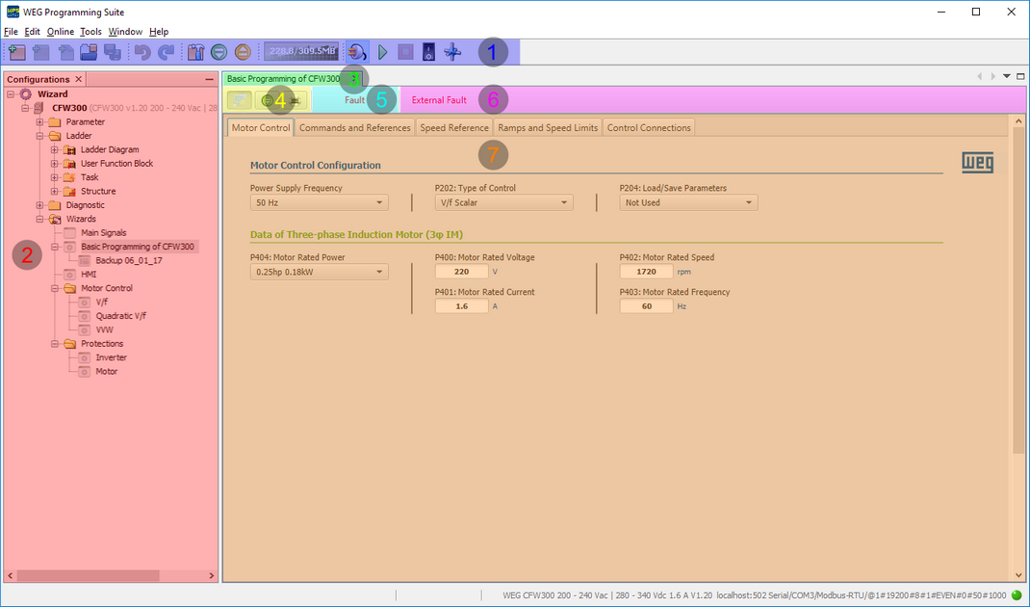This screenshot has width=1030, height=607.
Task: Click the print icon in the wizard toolbar
Action: tap(296, 99)
